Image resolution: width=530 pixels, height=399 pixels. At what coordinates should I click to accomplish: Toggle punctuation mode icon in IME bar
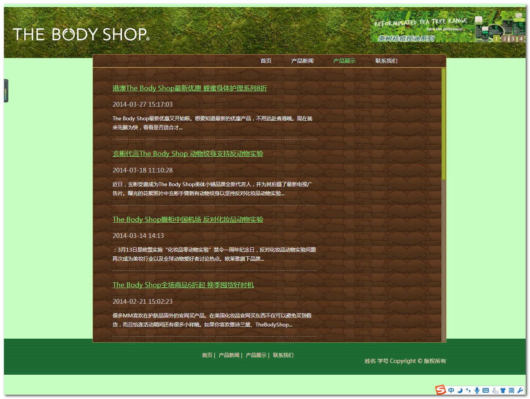click(468, 390)
